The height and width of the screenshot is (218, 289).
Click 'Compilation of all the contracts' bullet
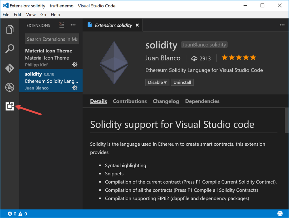coord(182,190)
